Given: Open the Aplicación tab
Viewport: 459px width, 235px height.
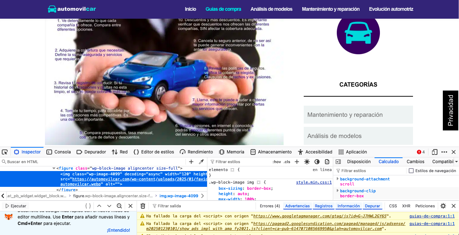Looking at the screenshot, I should click(x=352, y=152).
